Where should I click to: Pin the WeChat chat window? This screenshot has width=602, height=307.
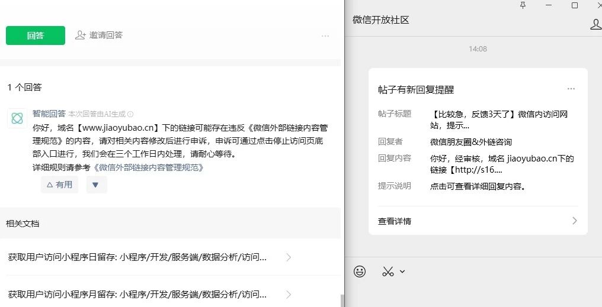click(523, 5)
